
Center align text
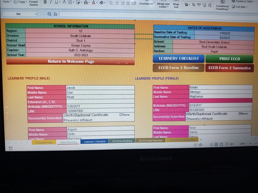tap(117, 3)
